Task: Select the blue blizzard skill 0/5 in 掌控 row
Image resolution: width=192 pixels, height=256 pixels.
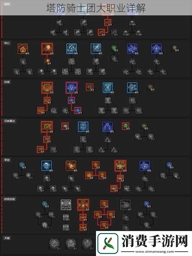Action: tap(46, 166)
